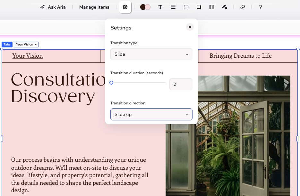The height and width of the screenshot is (196, 300).
Task: Open the layout lines icon
Action: pos(173,7)
